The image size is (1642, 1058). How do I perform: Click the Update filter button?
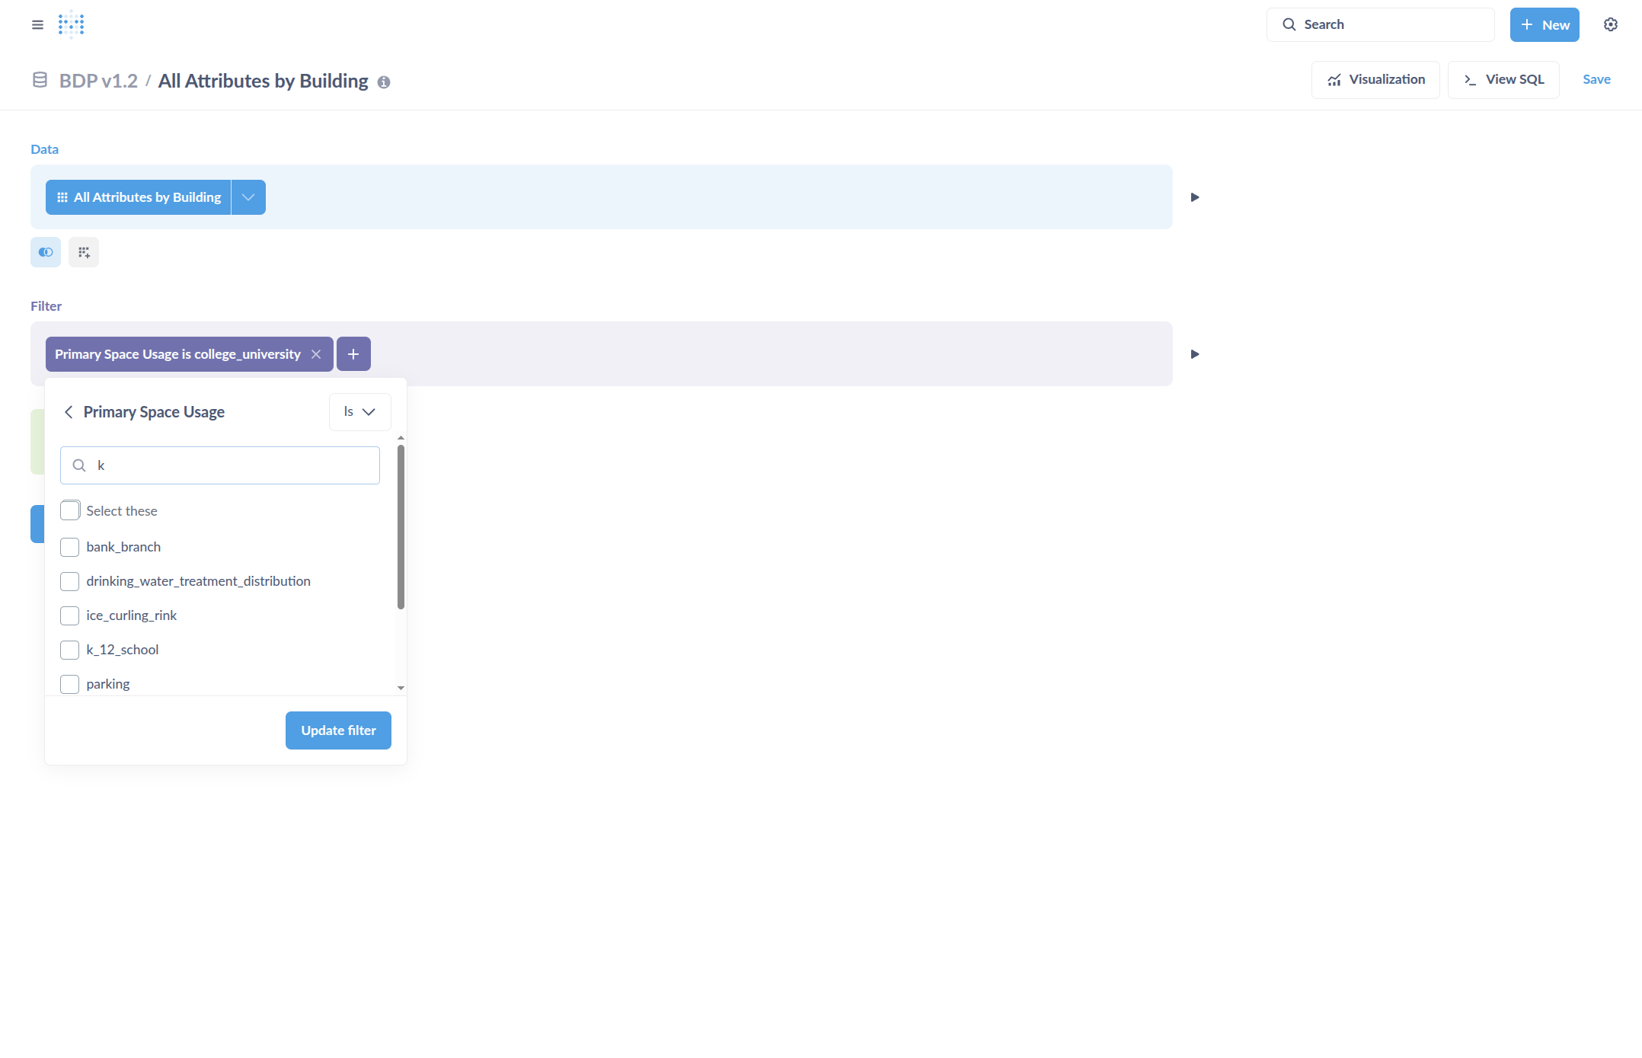(338, 730)
